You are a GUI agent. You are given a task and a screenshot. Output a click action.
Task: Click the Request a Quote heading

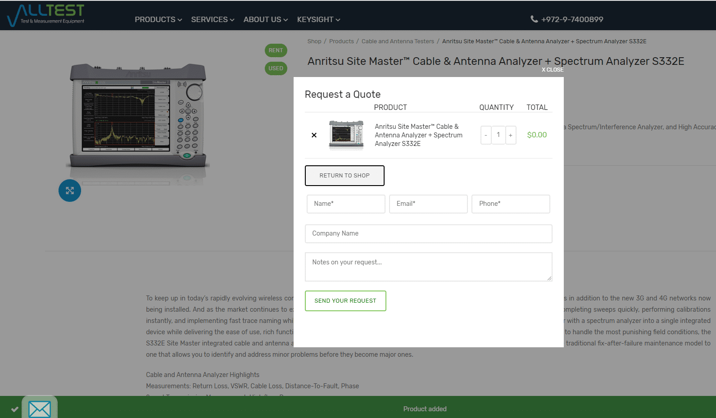pyautogui.click(x=343, y=94)
